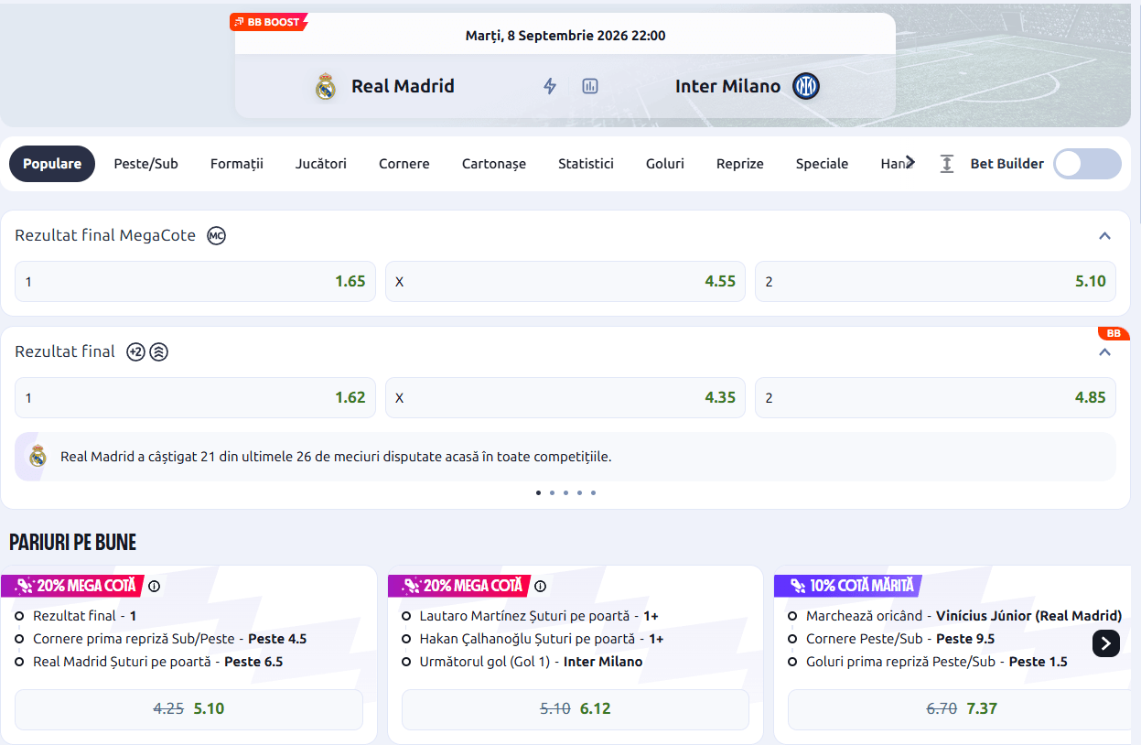
Task: Add the boosted 5.10 combo bet
Action: (188, 709)
